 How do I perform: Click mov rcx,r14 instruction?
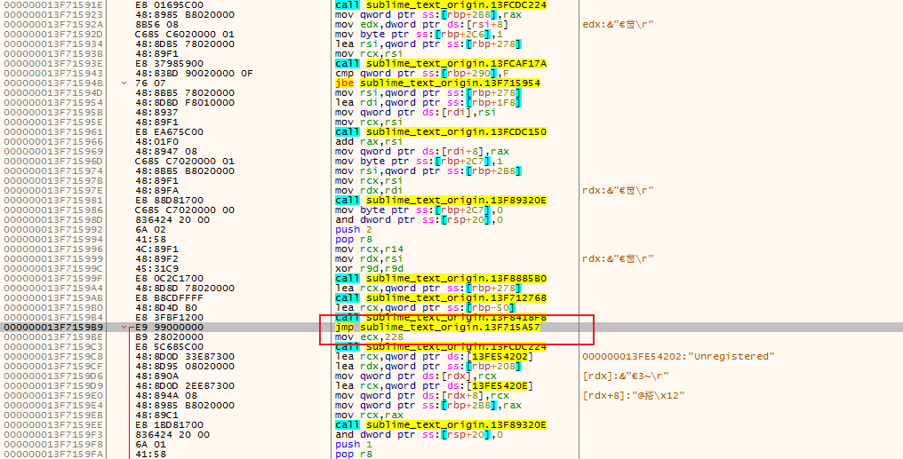pyautogui.click(x=369, y=249)
